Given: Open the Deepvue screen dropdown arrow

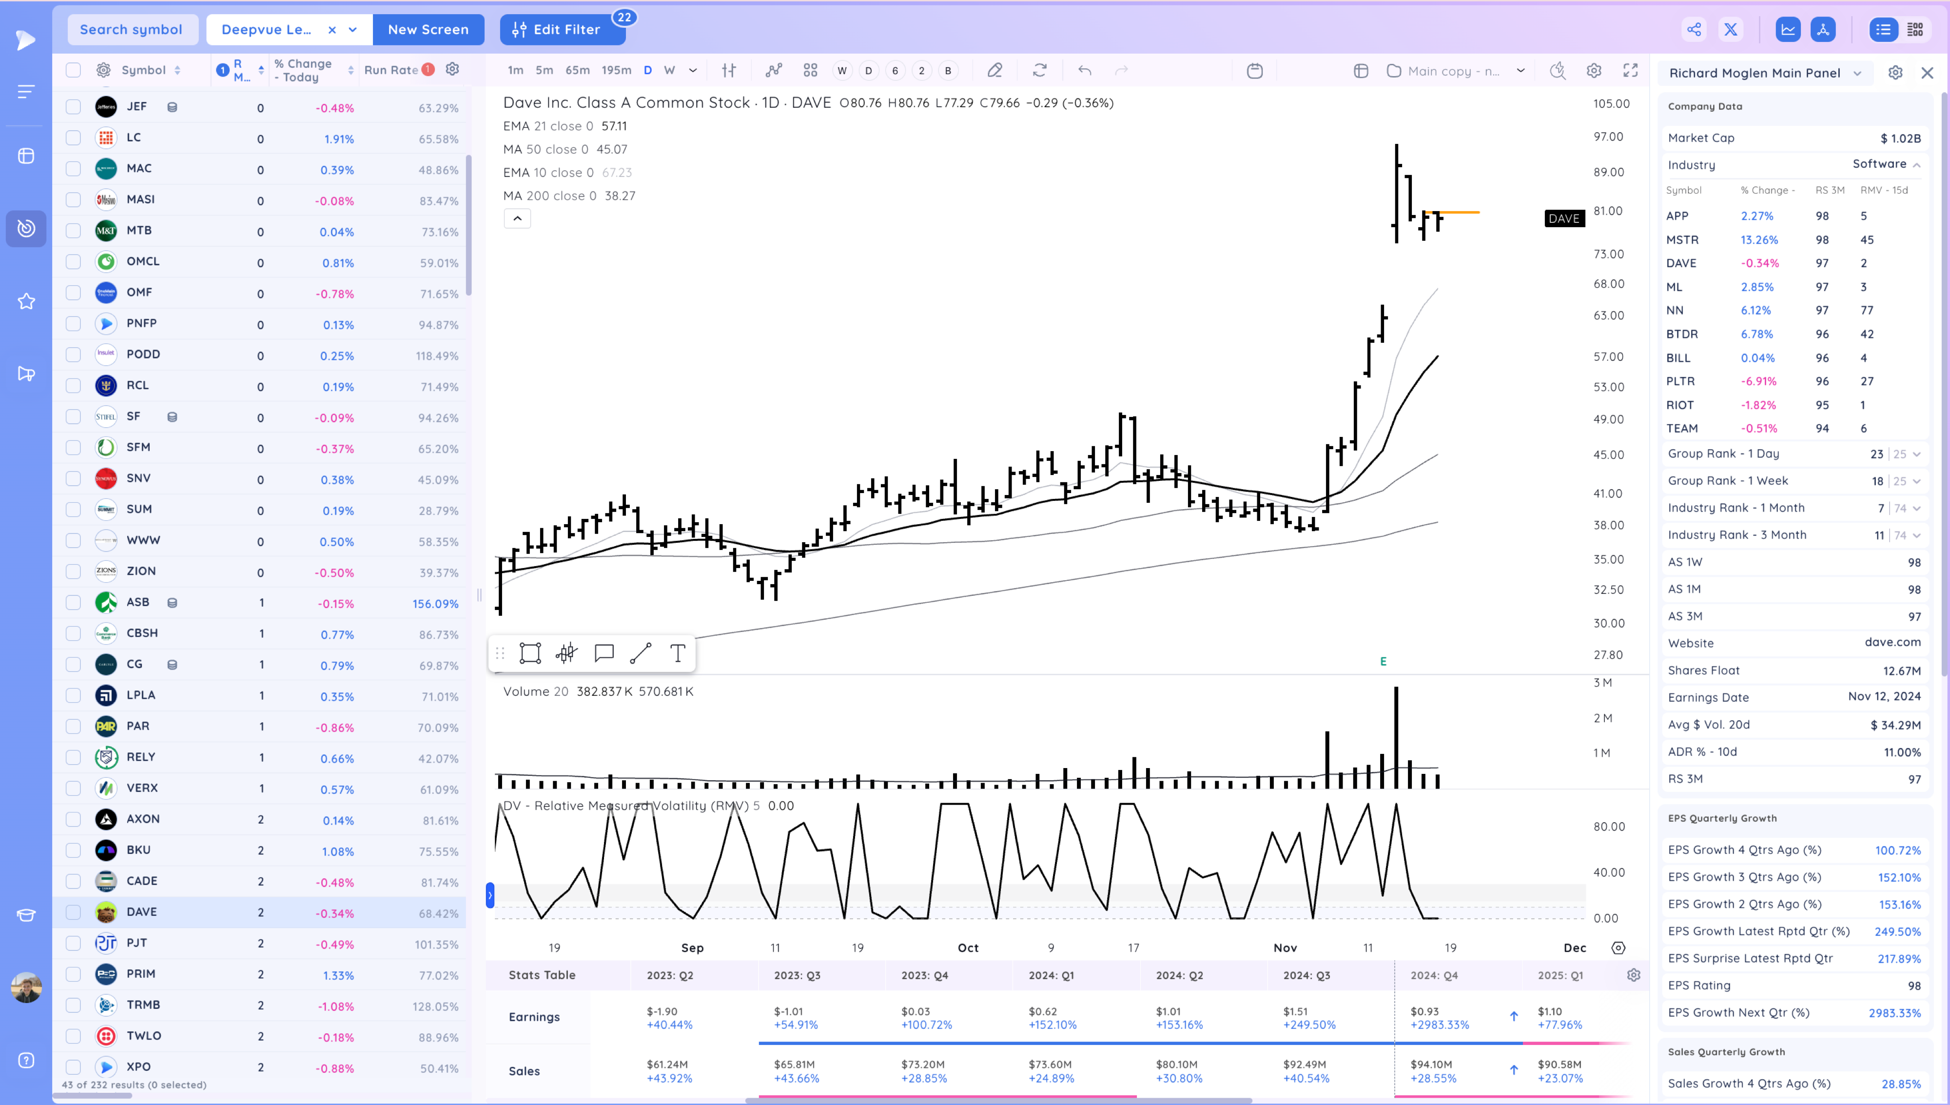Looking at the screenshot, I should coord(352,30).
